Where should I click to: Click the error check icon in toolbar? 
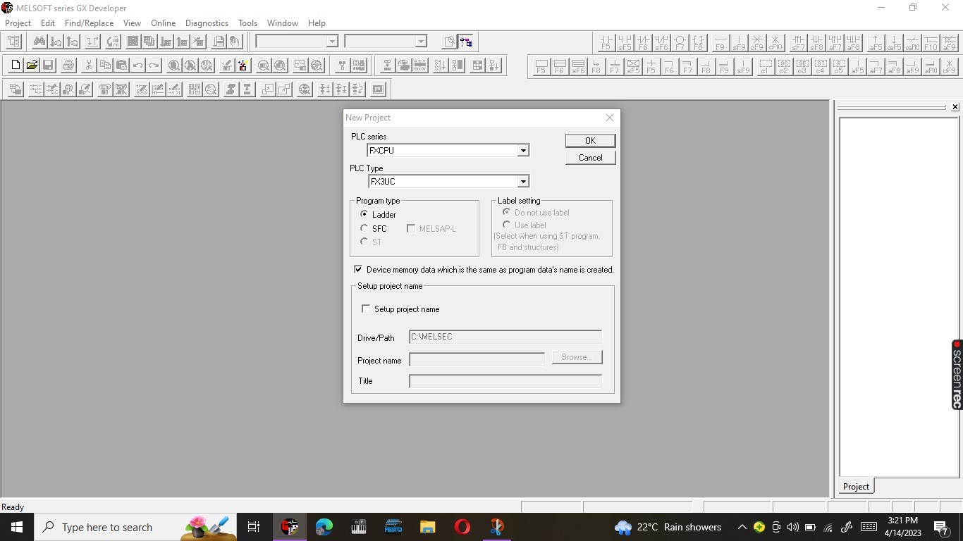pos(420,66)
